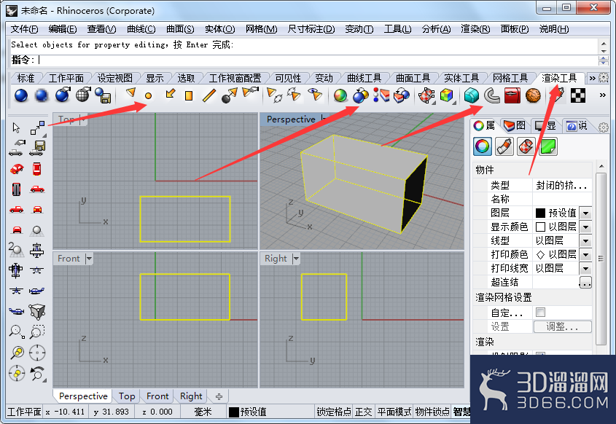Toggle 物件锁点 object snap in status bar
This screenshot has height=424, width=616.
[x=432, y=412]
